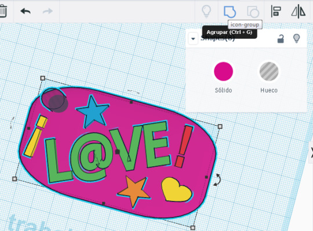
Task: Expand the collapsed side panel arrow
Action: pos(311,153)
